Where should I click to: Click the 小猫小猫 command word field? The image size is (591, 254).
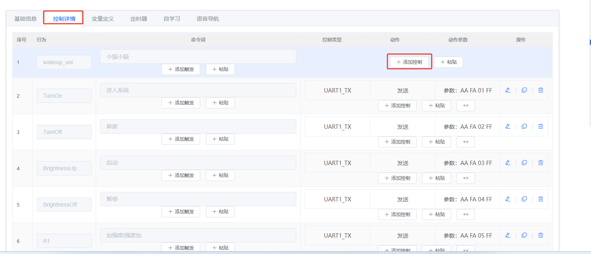tap(198, 57)
